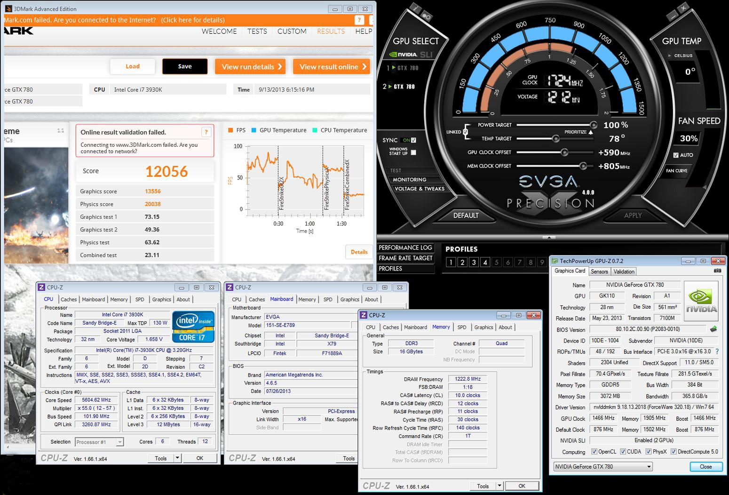729x495 pixels.
Task: Open the Caches tab in CPU-Z CPU window
Action: [69, 299]
